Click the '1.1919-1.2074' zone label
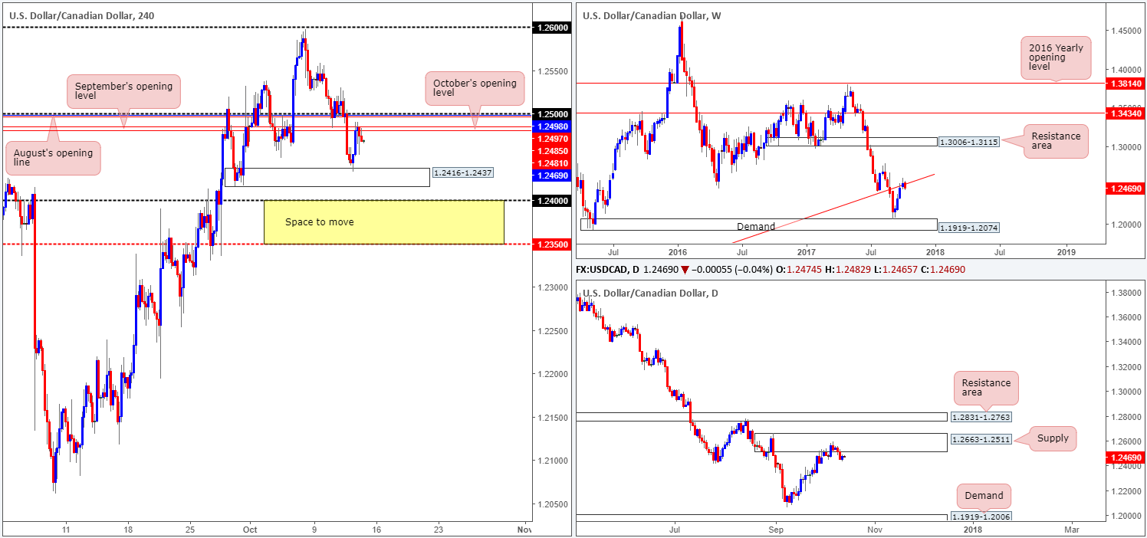 coord(970,228)
